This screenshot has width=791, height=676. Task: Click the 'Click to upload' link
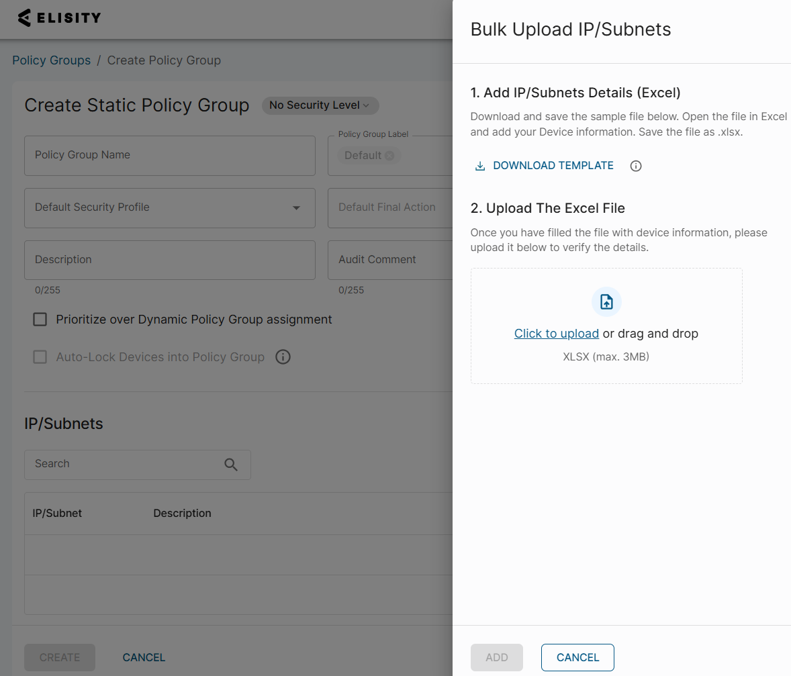pos(556,334)
